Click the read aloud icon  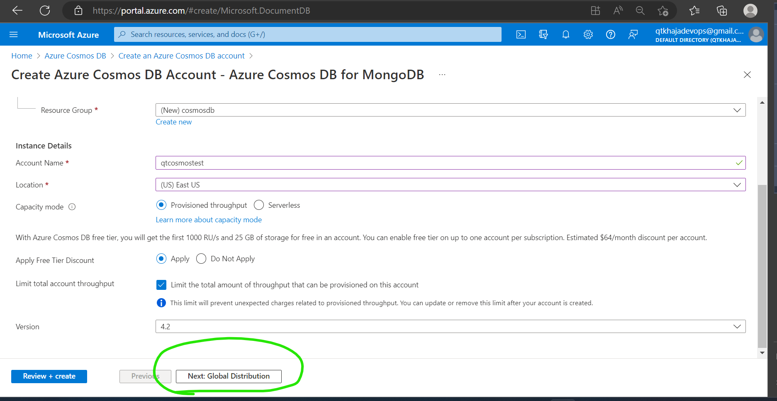point(618,11)
